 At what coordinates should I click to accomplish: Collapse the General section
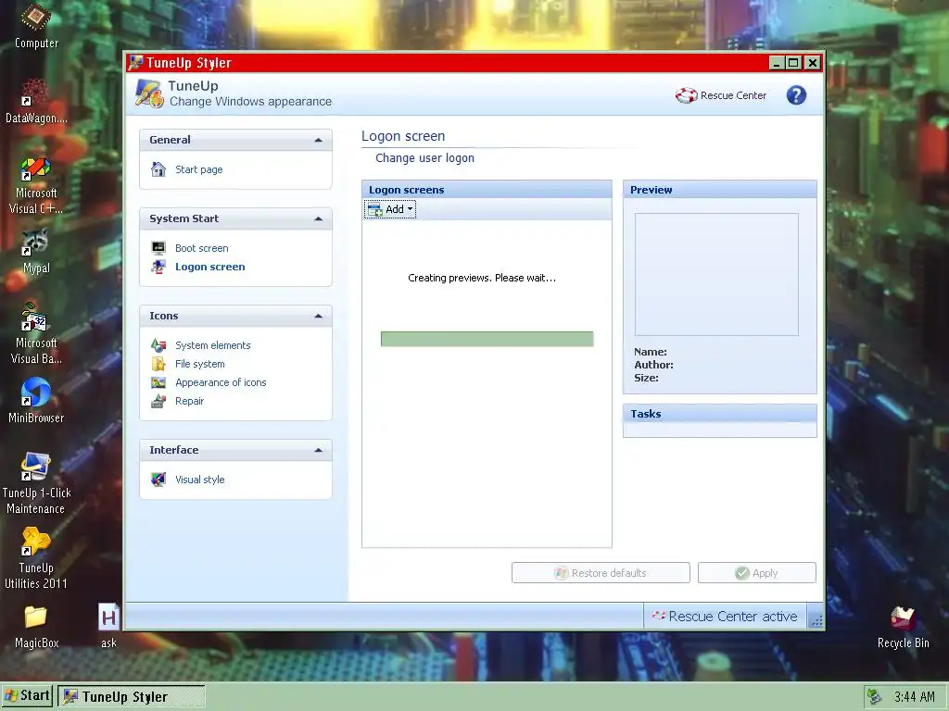point(319,141)
